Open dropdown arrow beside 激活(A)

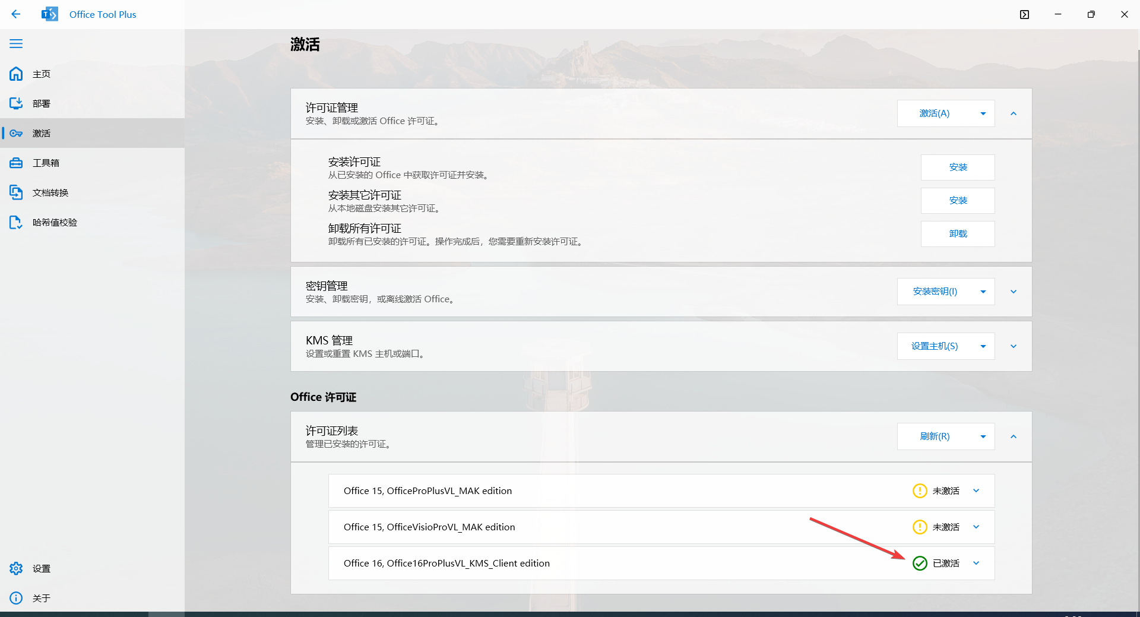983,113
